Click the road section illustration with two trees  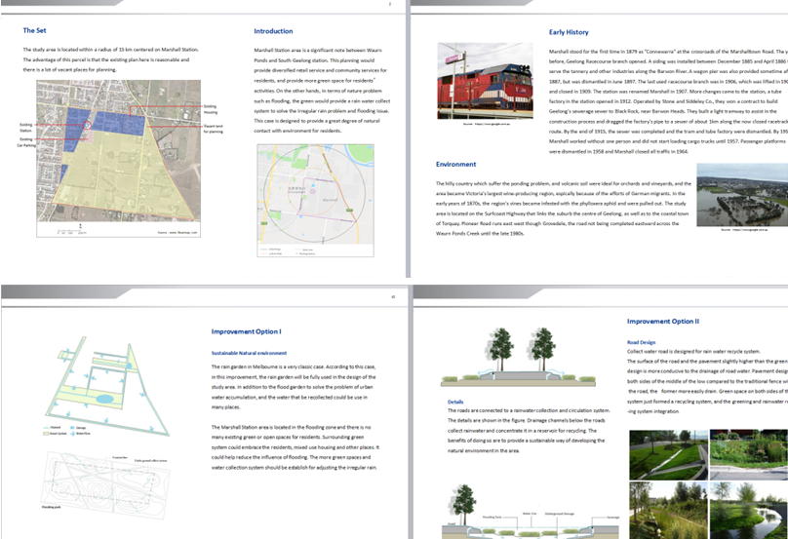[522, 365]
